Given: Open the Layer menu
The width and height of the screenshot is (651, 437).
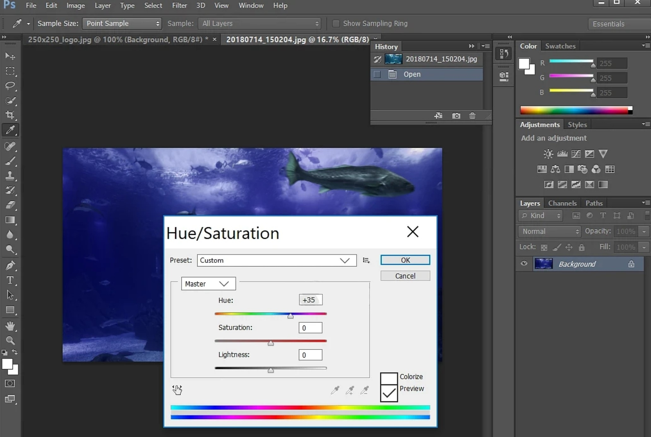Looking at the screenshot, I should click(x=103, y=5).
